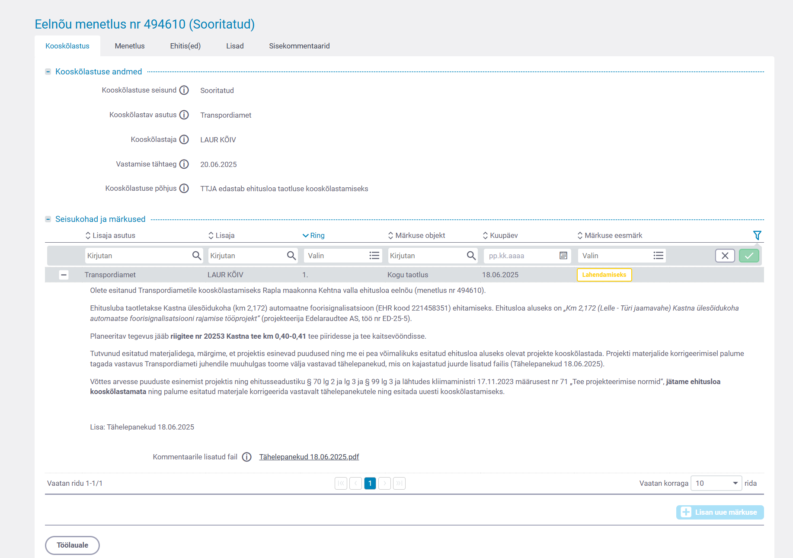Show info for Kooskõlastuse seisund
Screen dimensions: 793x558
click(184, 90)
